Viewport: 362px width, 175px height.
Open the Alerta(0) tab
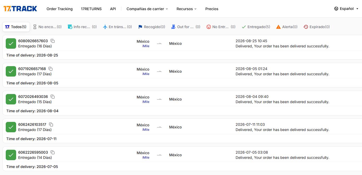coord(287,27)
